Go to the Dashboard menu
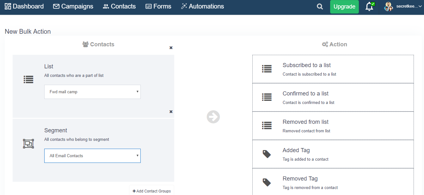424x195 pixels. click(x=24, y=6)
